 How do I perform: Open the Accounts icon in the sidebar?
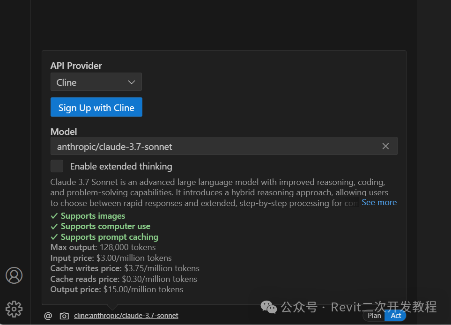tap(14, 275)
